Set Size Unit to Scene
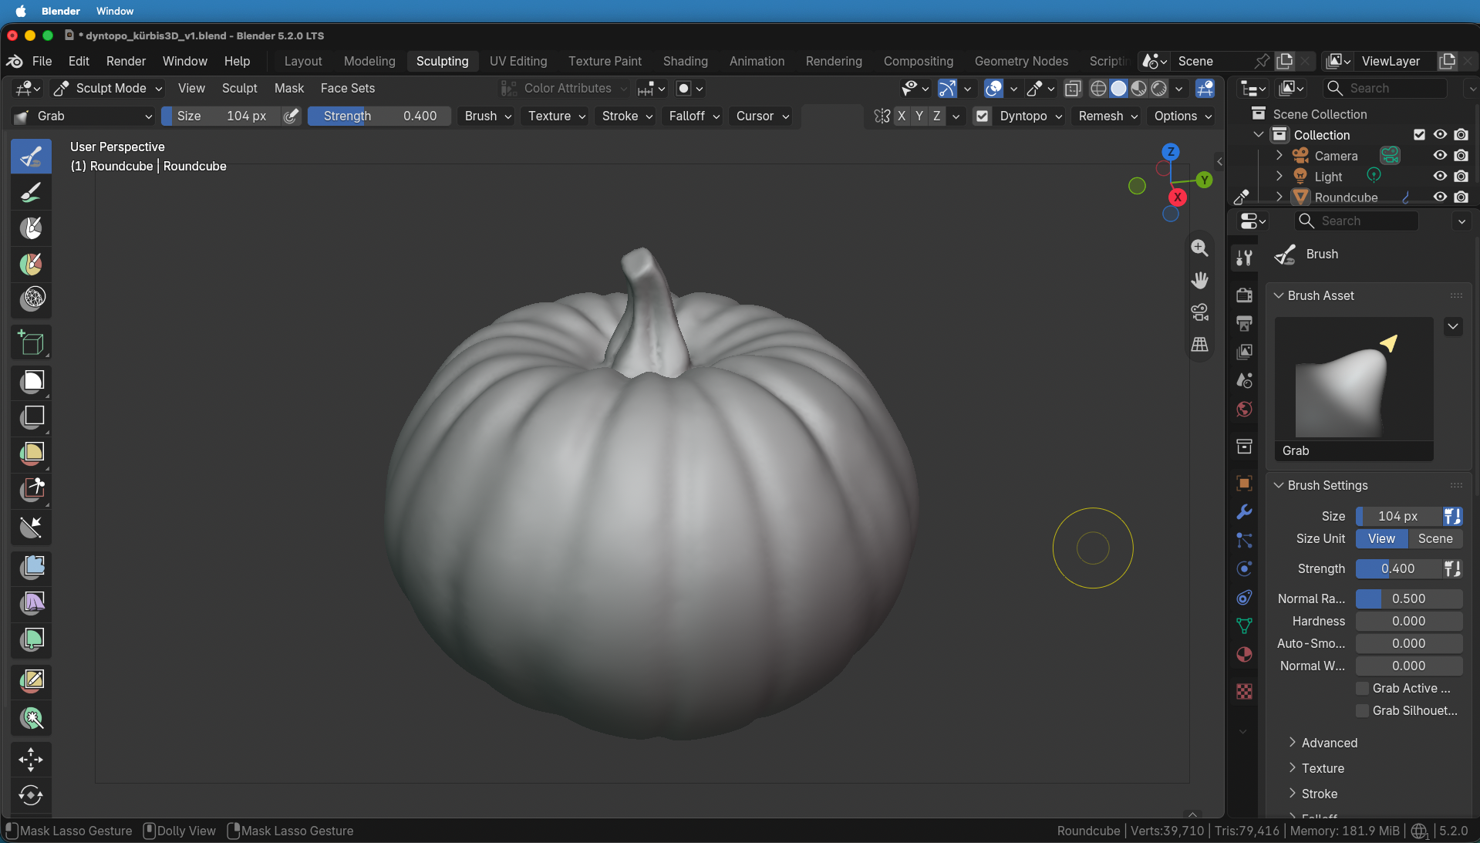 click(1434, 538)
